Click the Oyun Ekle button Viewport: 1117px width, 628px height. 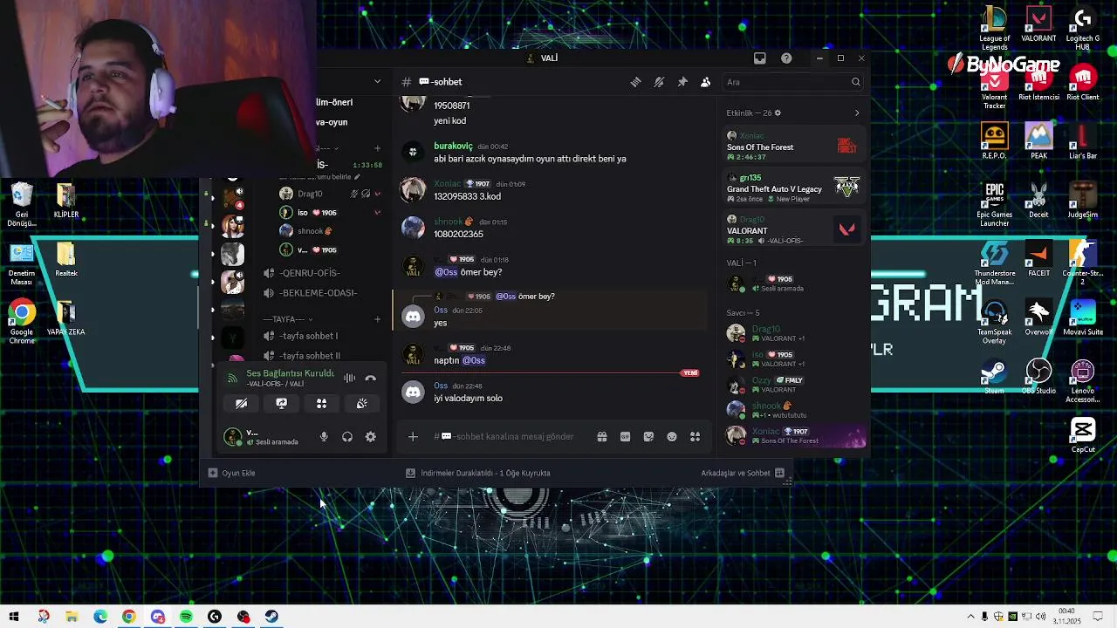[231, 473]
